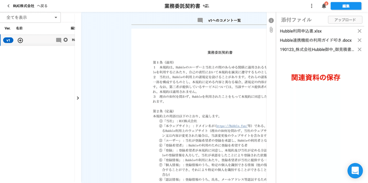This screenshot has width=368, height=183.
Task: Click the blue 編集 button
Action: pyautogui.click(x=346, y=6)
